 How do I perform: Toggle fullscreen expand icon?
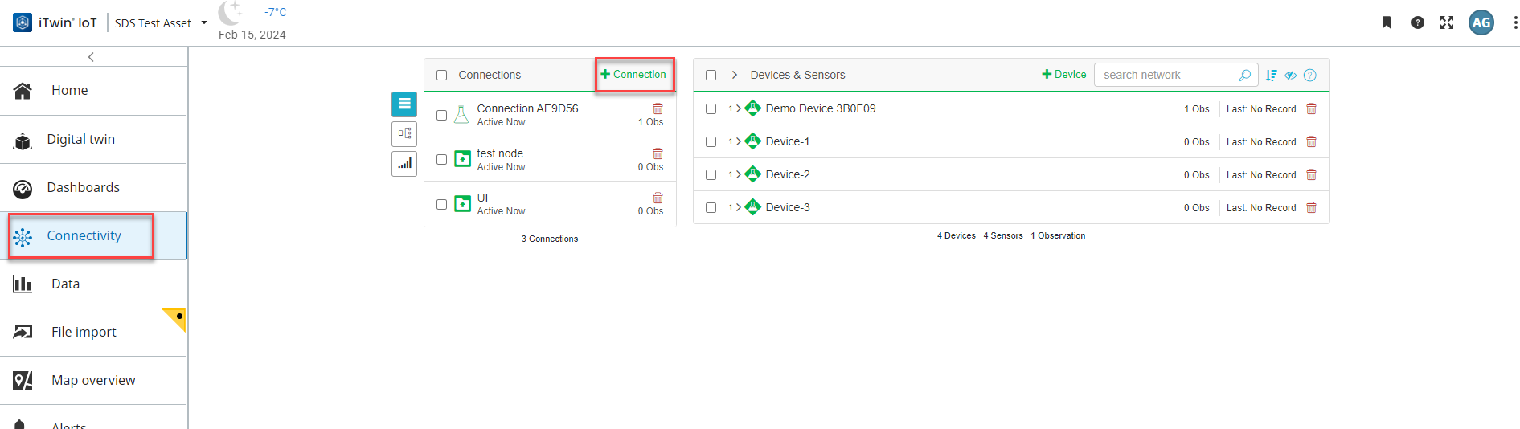pyautogui.click(x=1447, y=22)
